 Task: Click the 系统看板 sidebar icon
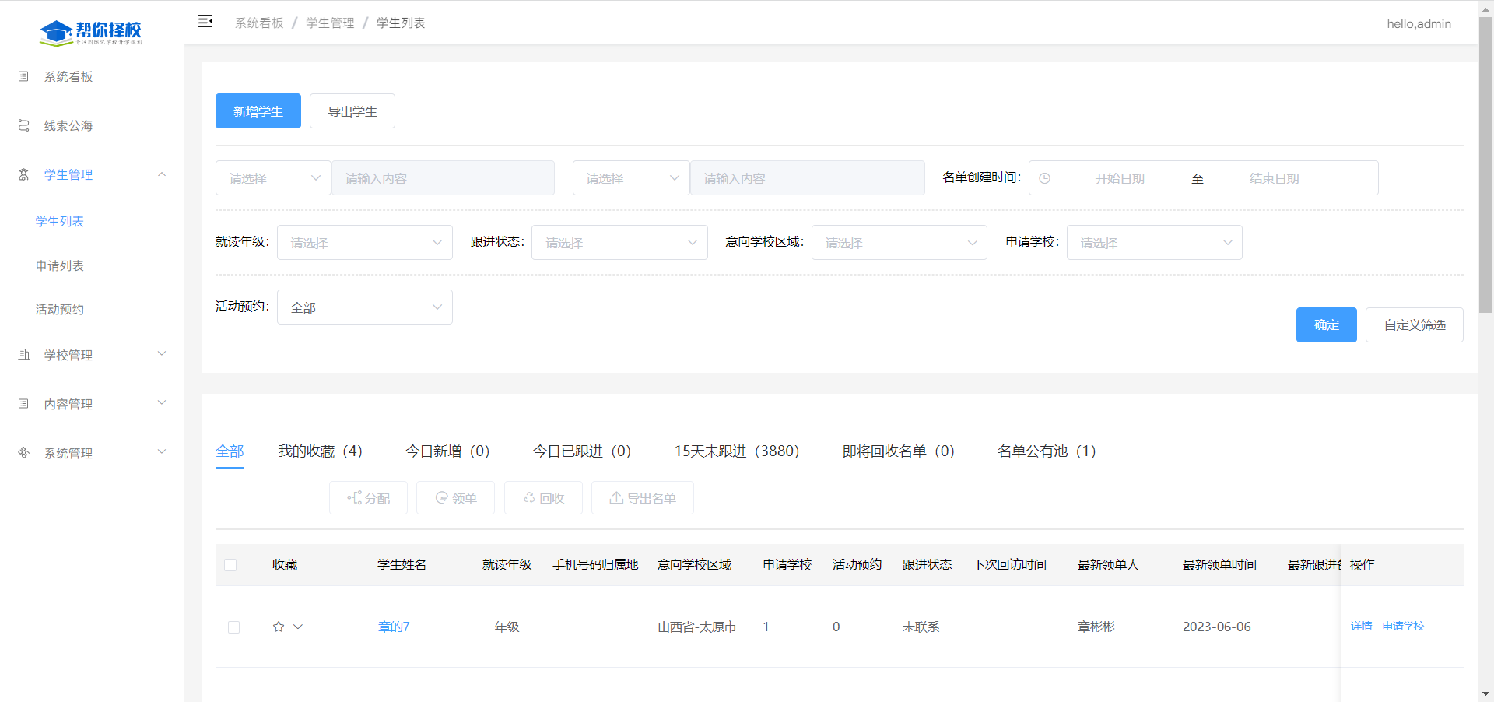(23, 76)
